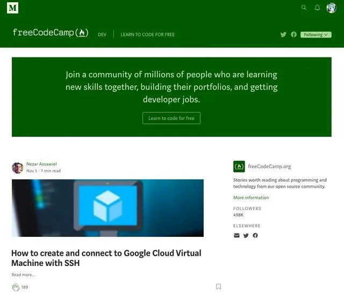Clap for the article using hands icon
344x296 pixels.
point(16,287)
